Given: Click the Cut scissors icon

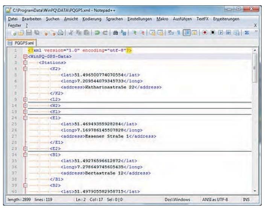Looking at the screenshot, I should [71, 33].
